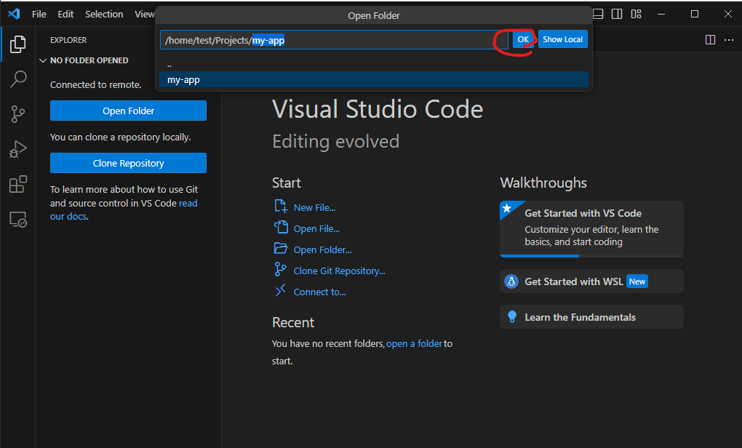Click the folder path input field
This screenshot has width=742, height=448.
[334, 40]
